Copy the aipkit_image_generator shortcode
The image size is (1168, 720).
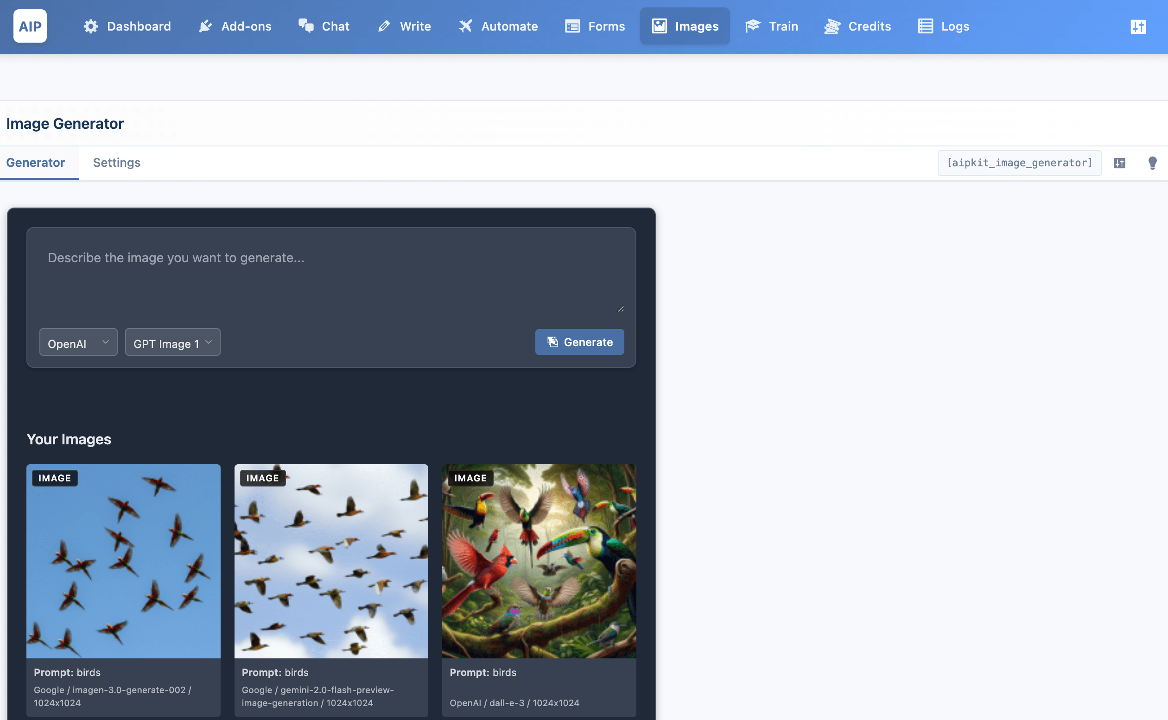click(1019, 163)
